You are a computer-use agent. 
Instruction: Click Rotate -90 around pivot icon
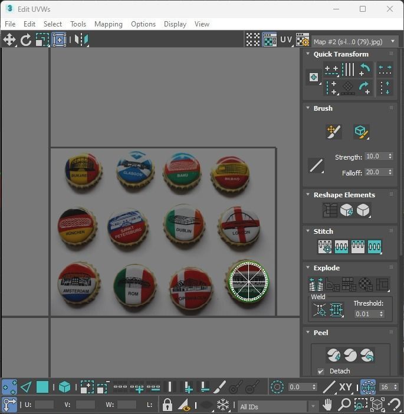pos(365,69)
